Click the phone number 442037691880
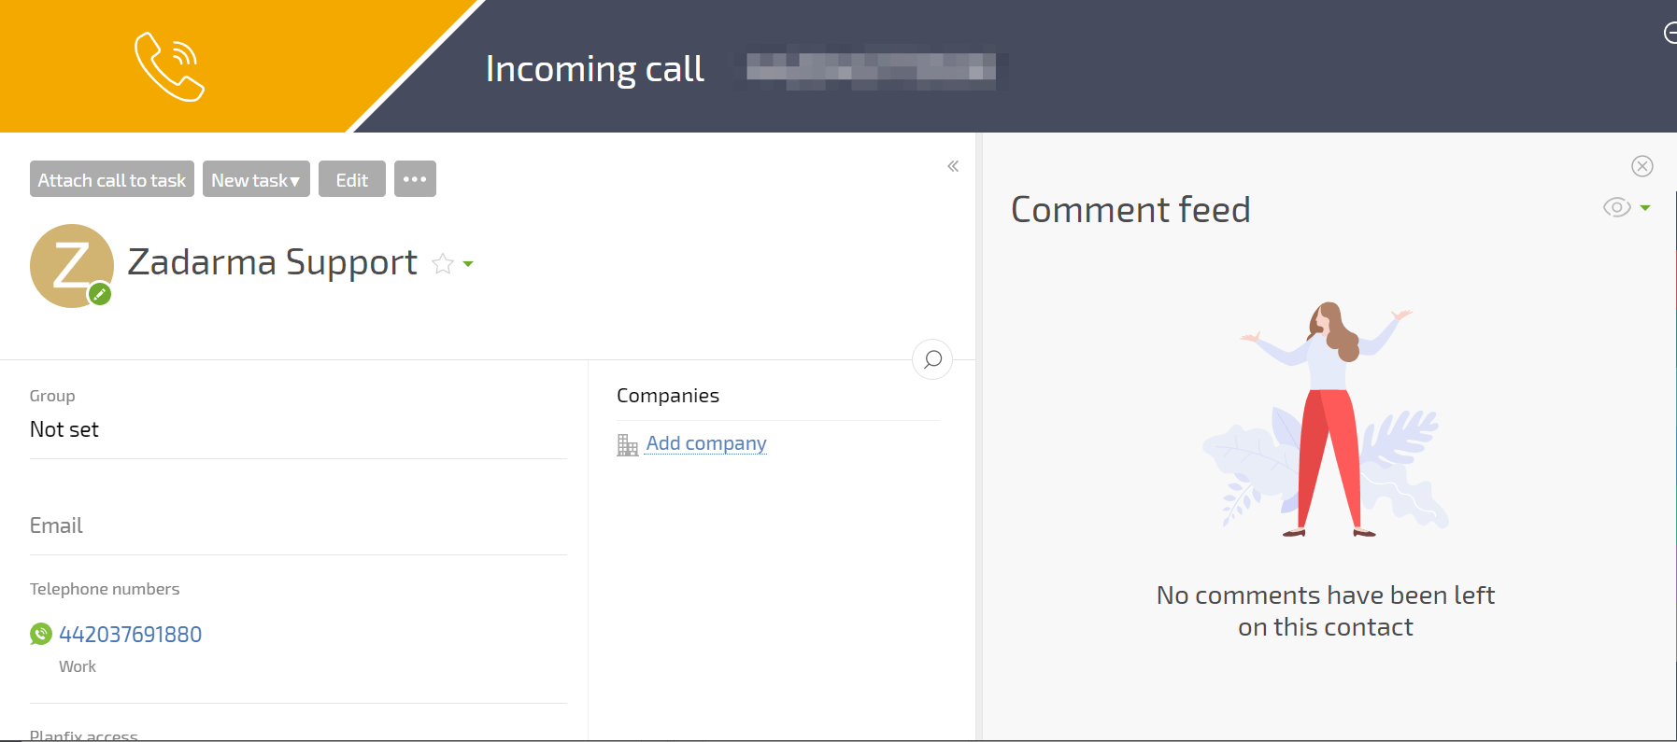 (131, 635)
